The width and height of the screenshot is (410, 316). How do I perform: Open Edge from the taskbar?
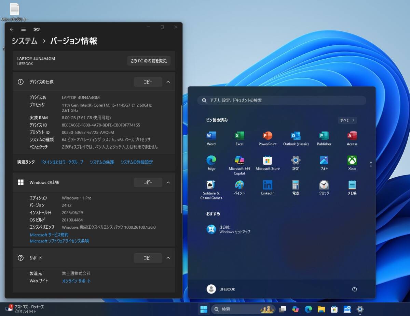[309, 309]
